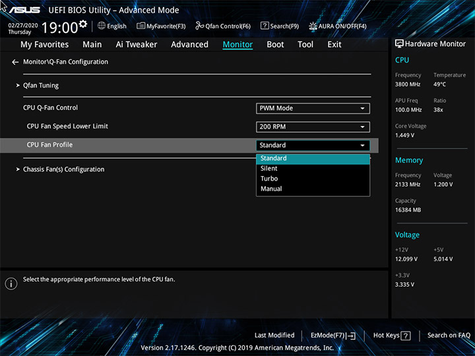Click the 19:00 clock display

tap(59, 28)
